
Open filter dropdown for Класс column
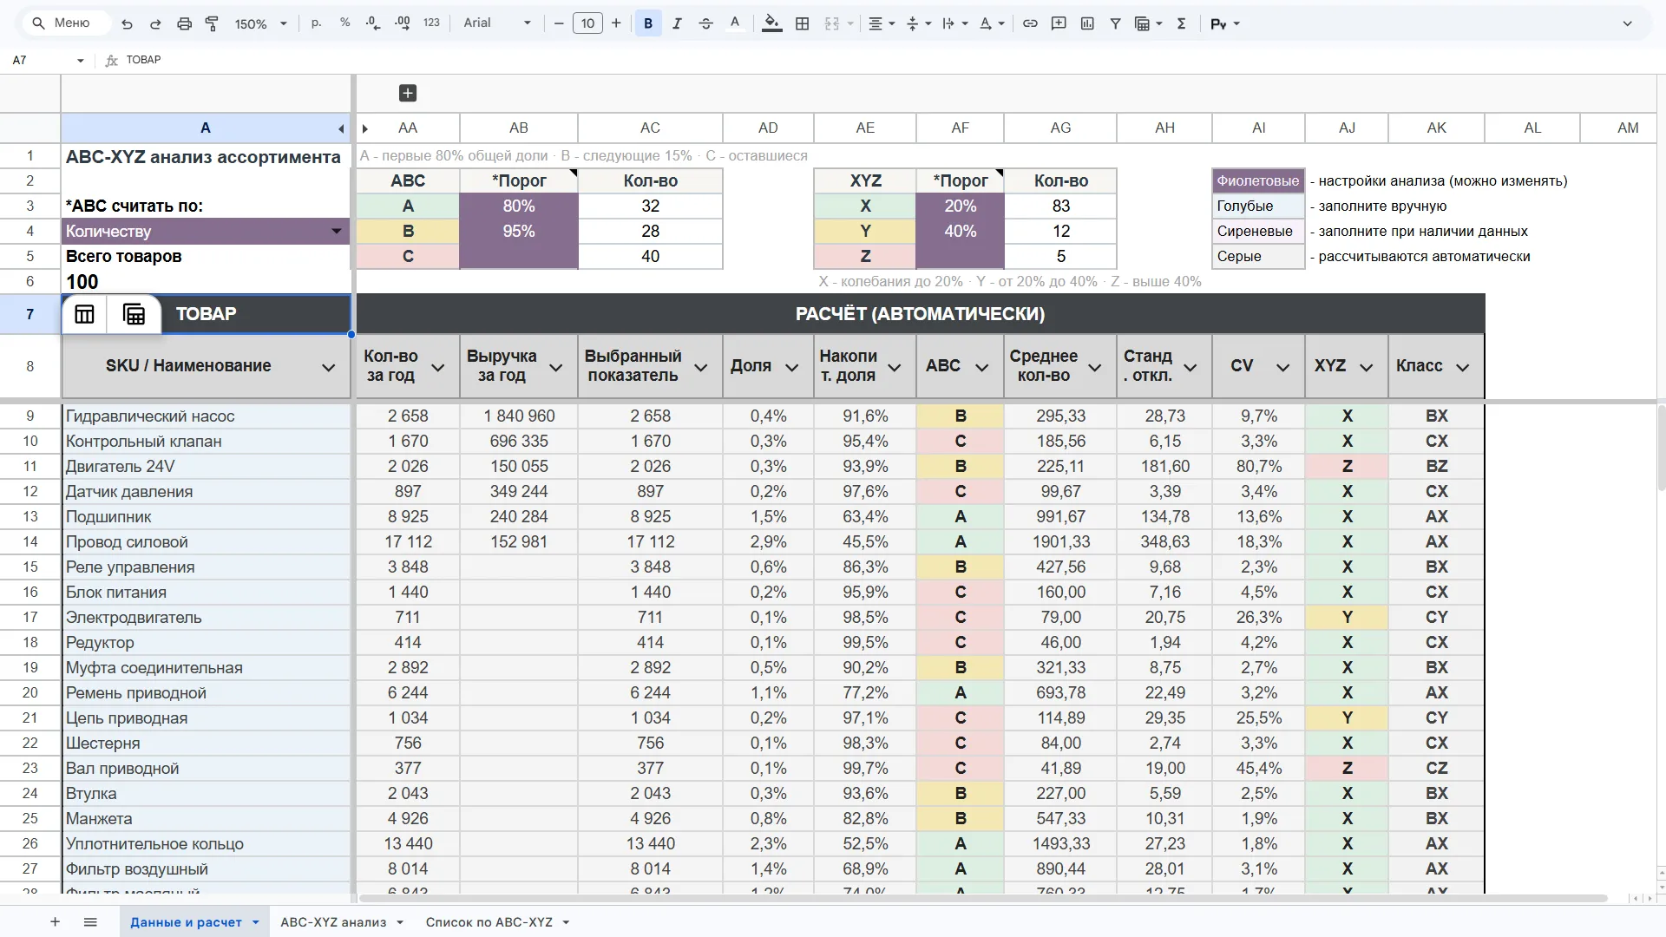click(x=1463, y=368)
